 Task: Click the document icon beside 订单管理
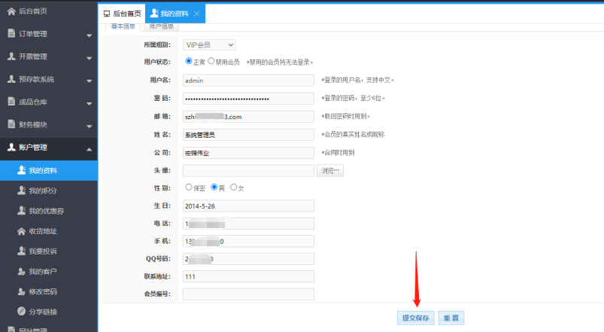point(11,33)
